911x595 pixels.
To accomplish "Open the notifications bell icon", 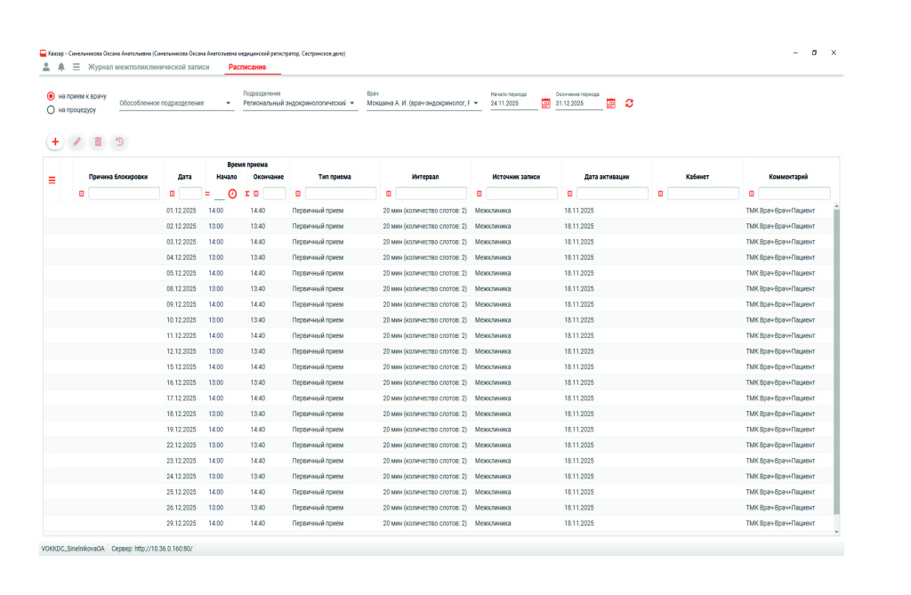I will tap(61, 67).
